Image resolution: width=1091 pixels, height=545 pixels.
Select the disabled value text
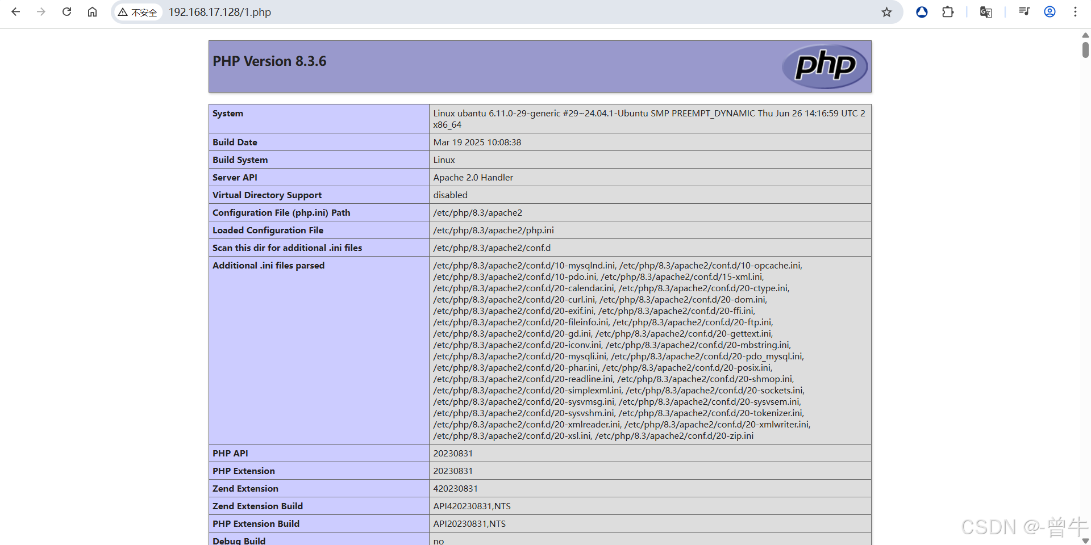click(x=450, y=195)
